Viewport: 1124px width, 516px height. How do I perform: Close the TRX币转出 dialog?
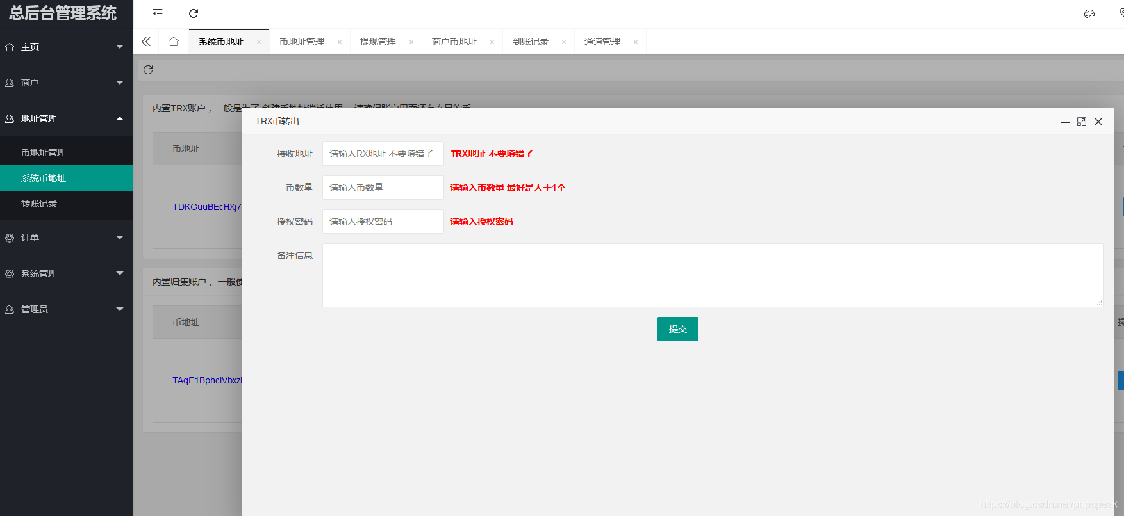coord(1098,122)
